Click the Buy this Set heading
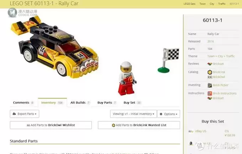Viewport: 242px width, 154px height. pyautogui.click(x=213, y=121)
